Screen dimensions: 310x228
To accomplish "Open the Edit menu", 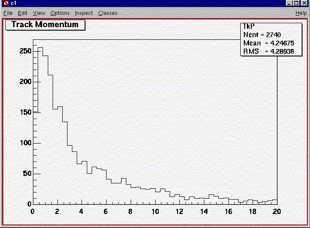I will pos(22,13).
